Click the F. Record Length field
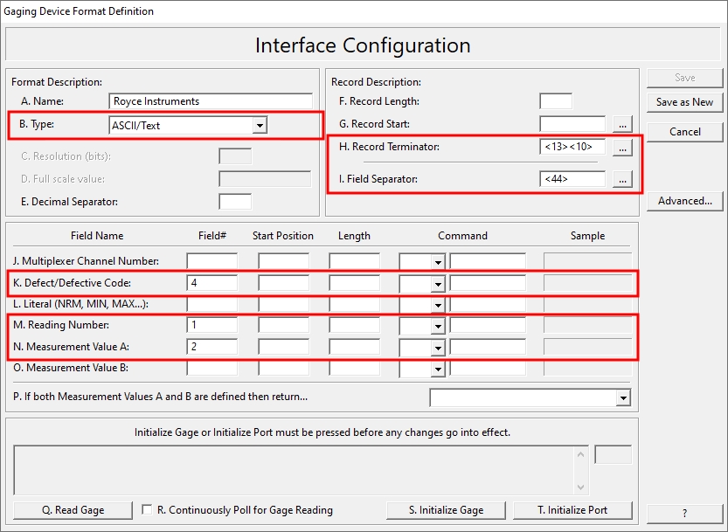 556,101
